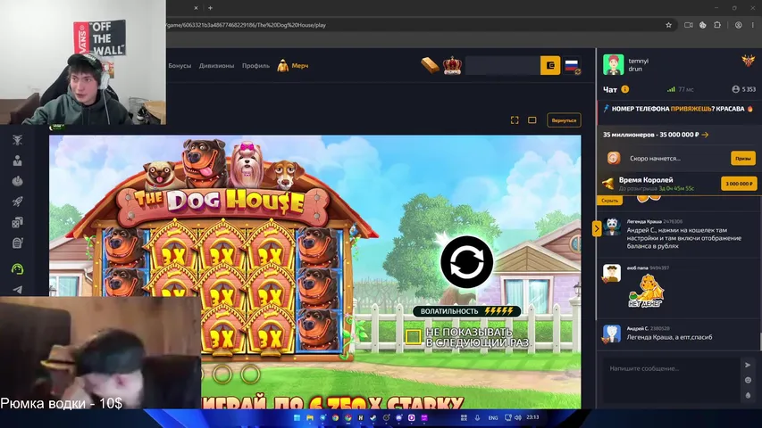Screen dimensions: 762x428
Task: Open the Telegram paper-plane sidebar icon
Action: pyautogui.click(x=18, y=290)
